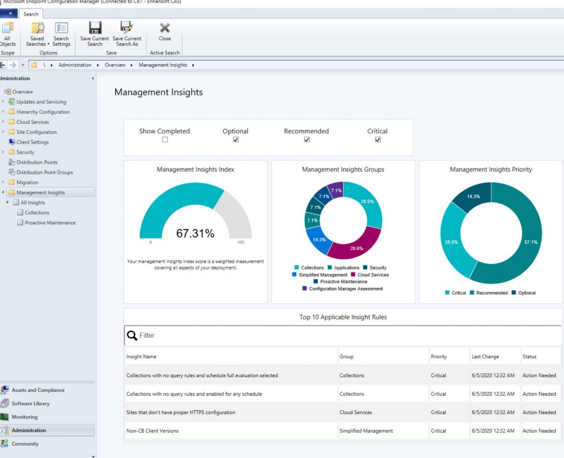Disable the Optional insights checkbox
The image size is (564, 458).
[x=235, y=139]
